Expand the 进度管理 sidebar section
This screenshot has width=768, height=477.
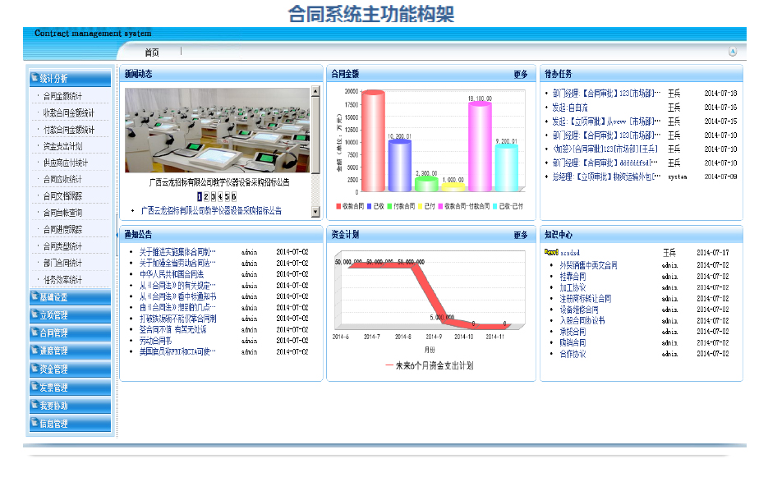coord(70,351)
